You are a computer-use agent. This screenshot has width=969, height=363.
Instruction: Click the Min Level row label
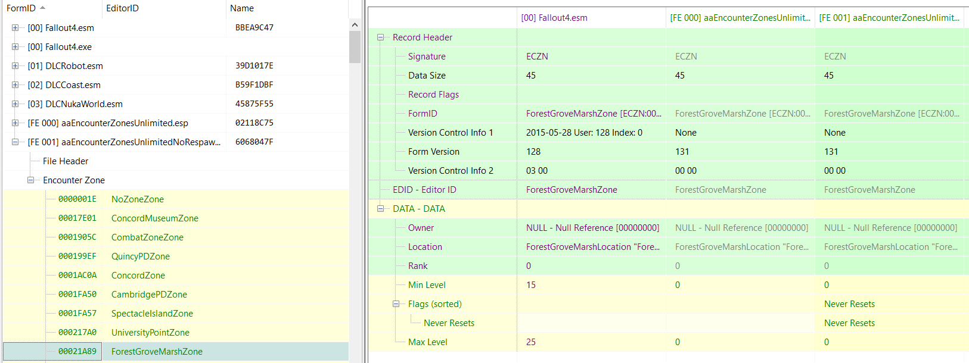tap(427, 285)
